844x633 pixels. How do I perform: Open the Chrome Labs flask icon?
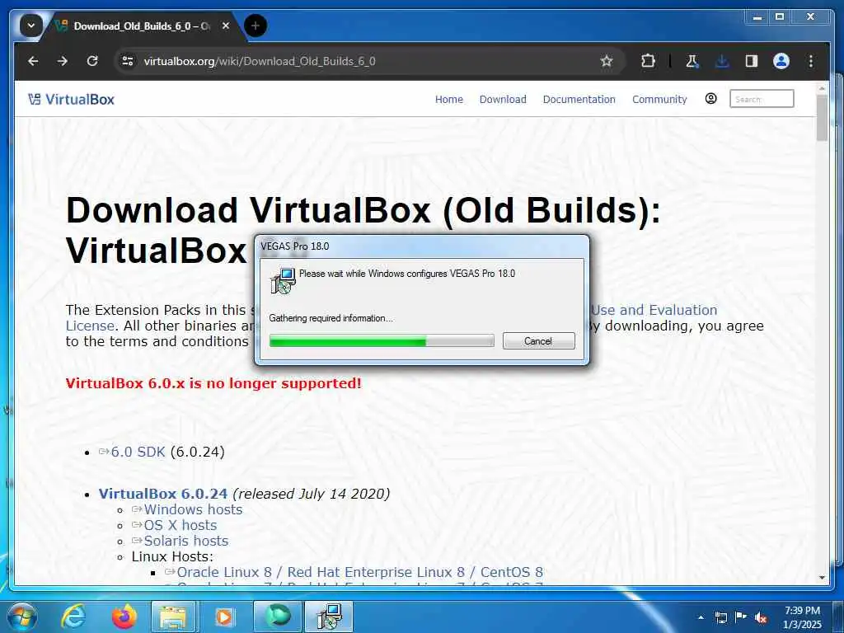692,61
